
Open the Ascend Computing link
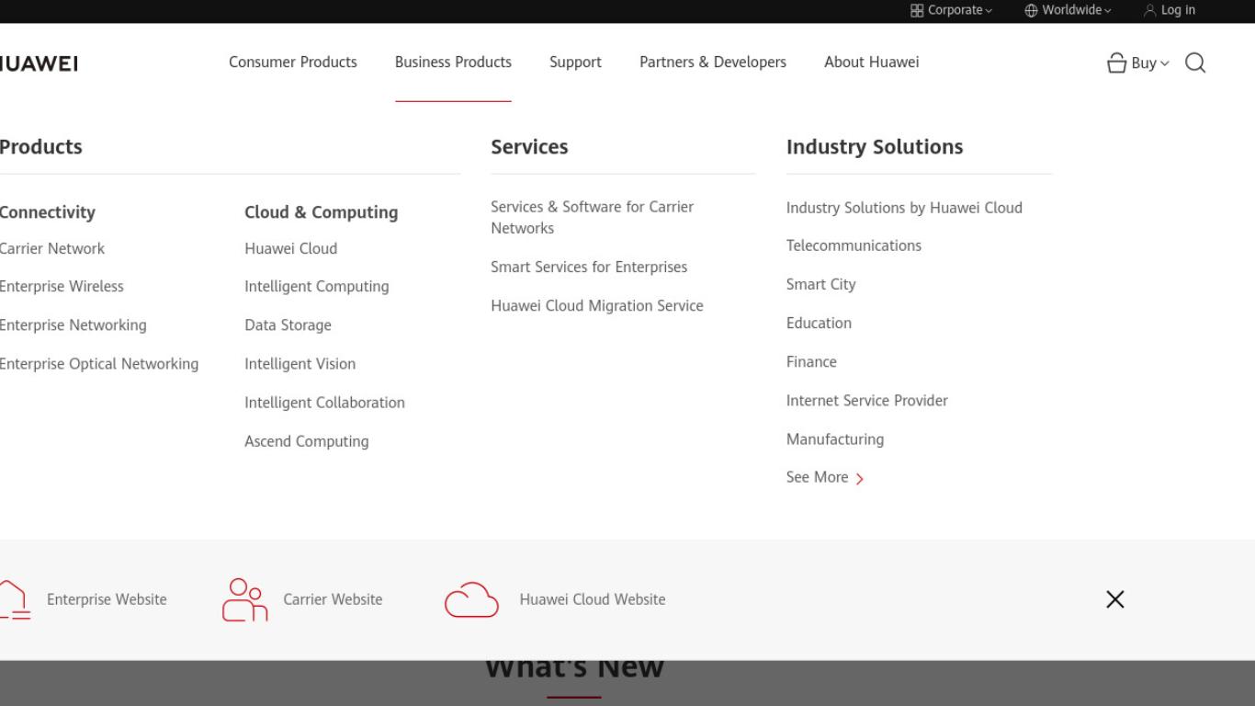pyautogui.click(x=307, y=441)
